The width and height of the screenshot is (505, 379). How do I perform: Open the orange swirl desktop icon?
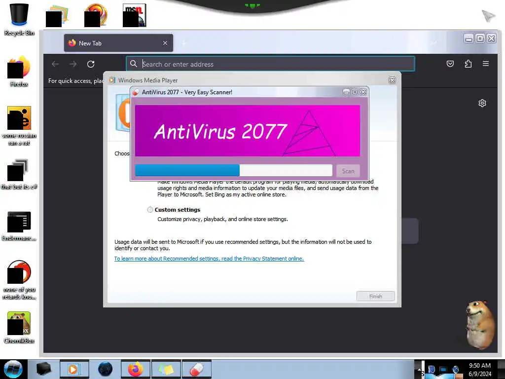(96, 15)
